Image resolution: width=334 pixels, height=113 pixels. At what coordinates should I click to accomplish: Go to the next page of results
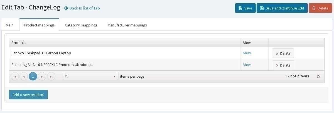point(42,76)
